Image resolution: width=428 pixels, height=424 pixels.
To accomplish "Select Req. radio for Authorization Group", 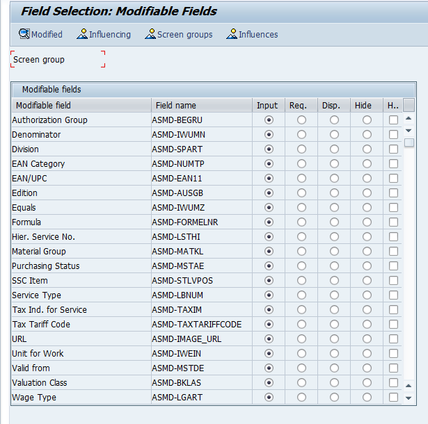I will [x=301, y=120].
